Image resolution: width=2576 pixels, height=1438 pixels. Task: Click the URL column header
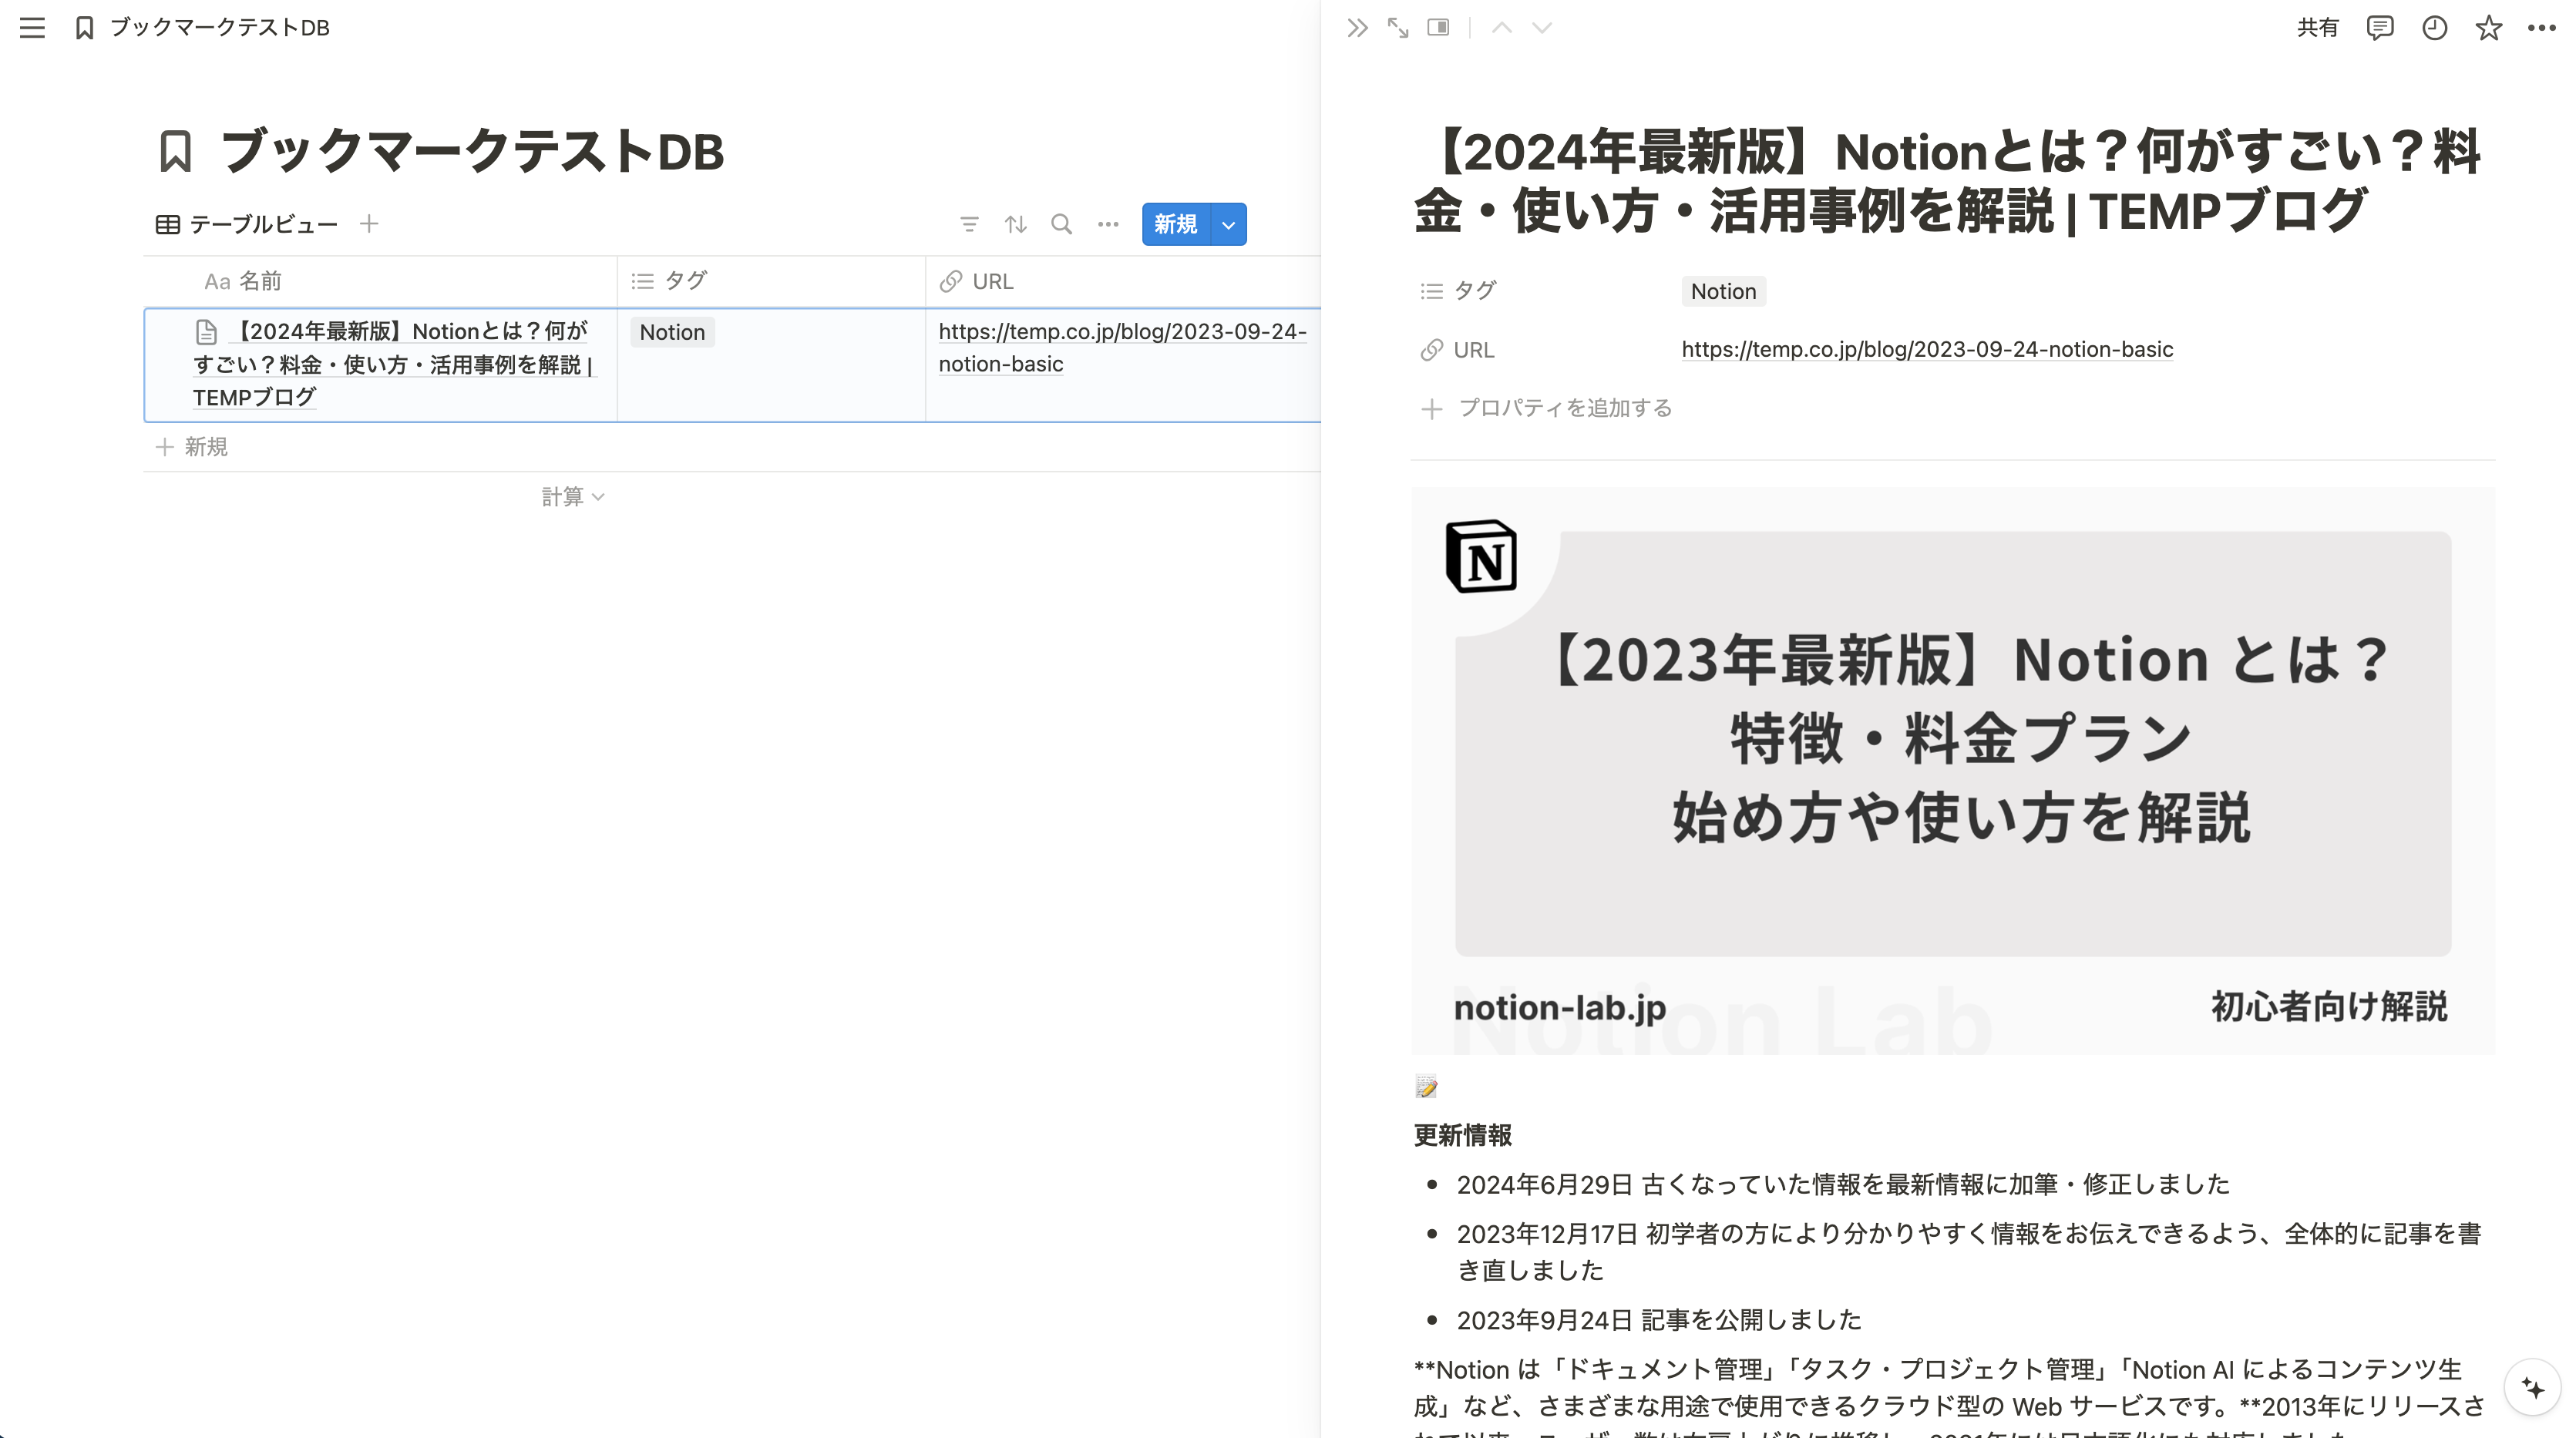click(1123, 282)
